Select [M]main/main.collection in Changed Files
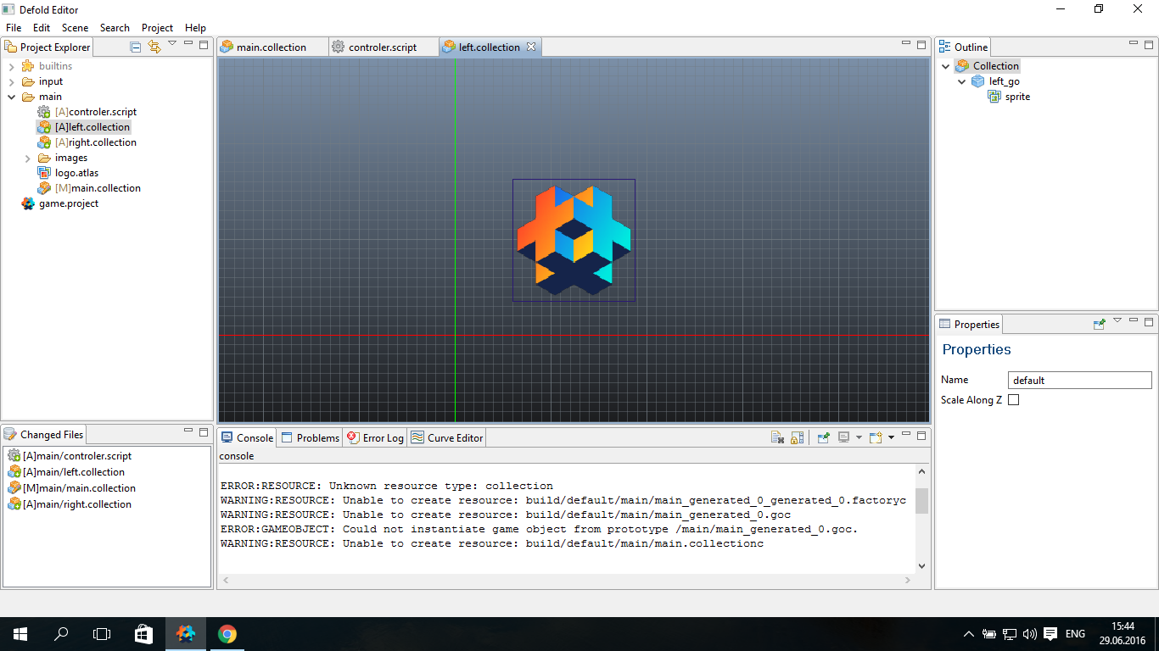 click(x=79, y=488)
